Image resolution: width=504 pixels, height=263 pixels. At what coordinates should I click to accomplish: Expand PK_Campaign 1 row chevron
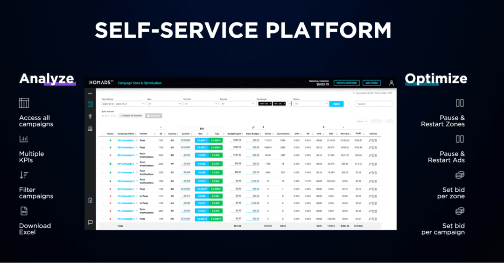coord(137,211)
